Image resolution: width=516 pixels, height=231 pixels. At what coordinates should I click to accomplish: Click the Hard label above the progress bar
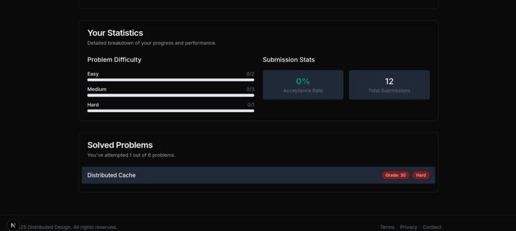click(93, 105)
